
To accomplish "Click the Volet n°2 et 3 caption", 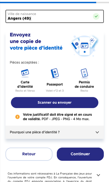I will tap(55, 91).
